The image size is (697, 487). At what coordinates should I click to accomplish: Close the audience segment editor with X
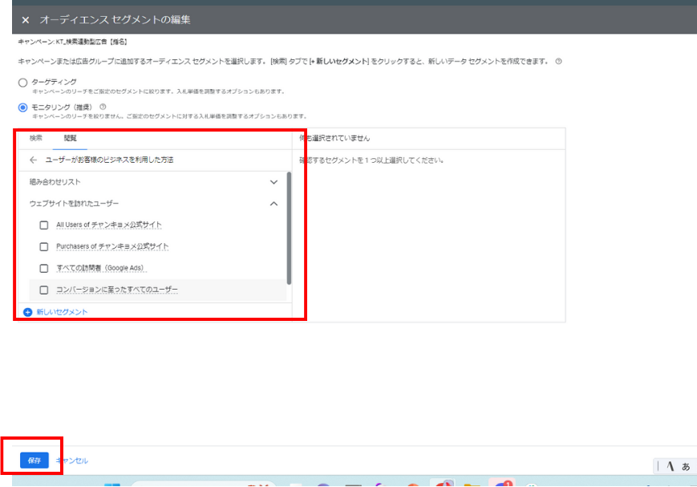(x=26, y=19)
